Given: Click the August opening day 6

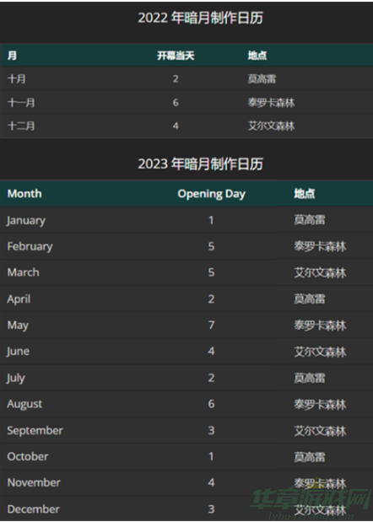Looking at the screenshot, I should 211,404.
